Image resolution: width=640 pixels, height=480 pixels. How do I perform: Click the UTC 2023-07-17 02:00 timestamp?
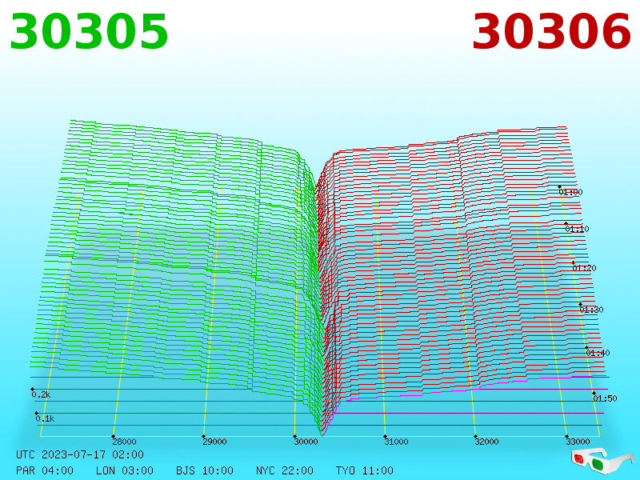(x=80, y=454)
